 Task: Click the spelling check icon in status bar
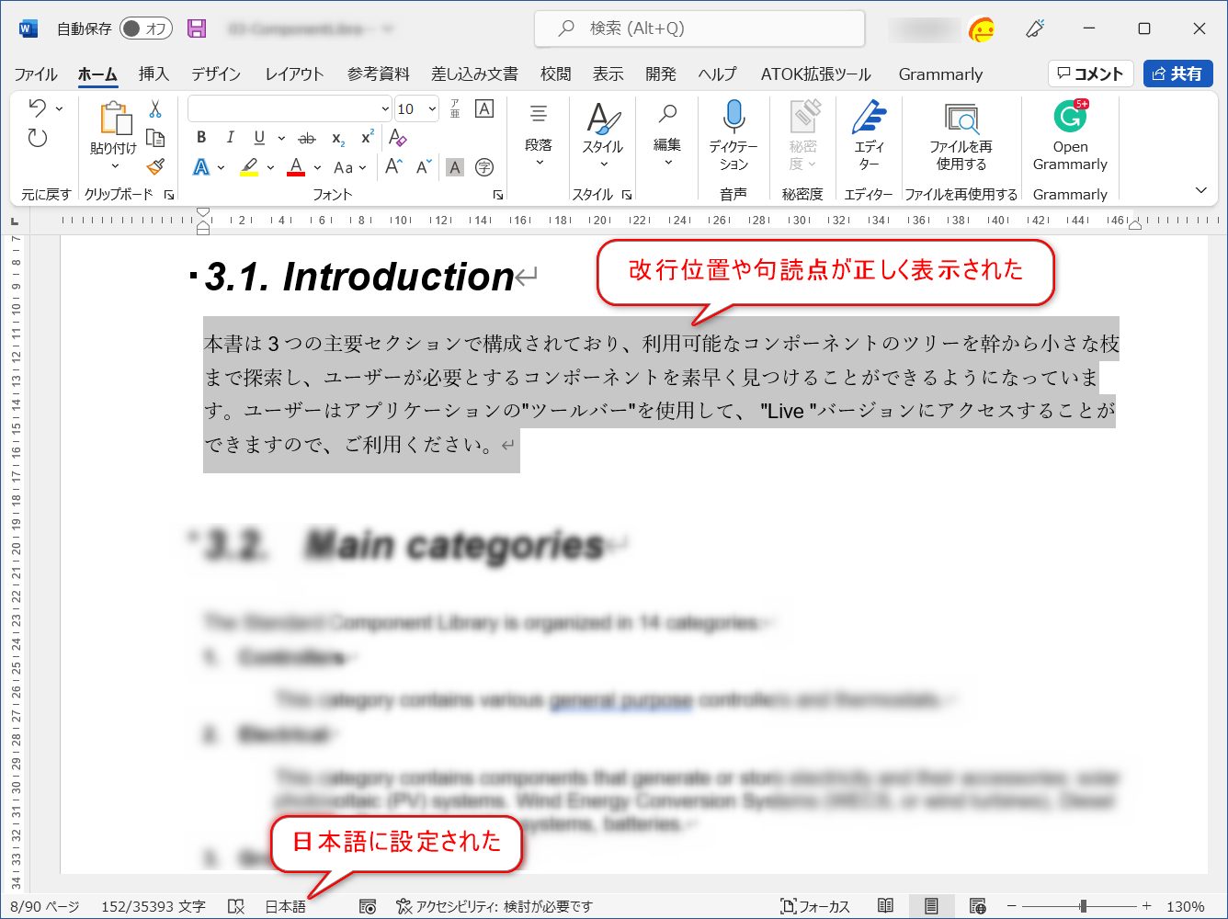click(x=236, y=906)
